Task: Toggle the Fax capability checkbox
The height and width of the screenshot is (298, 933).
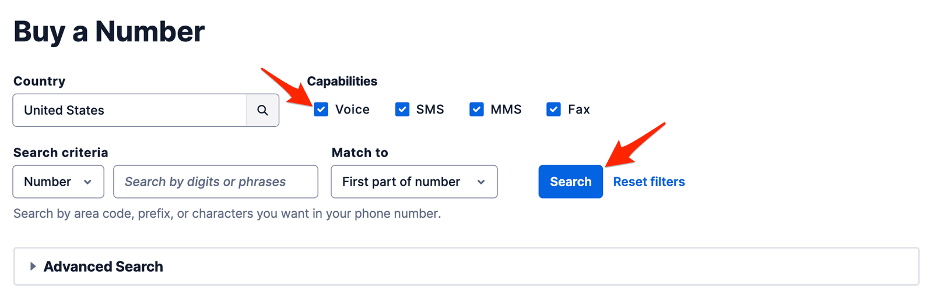Action: pos(553,109)
